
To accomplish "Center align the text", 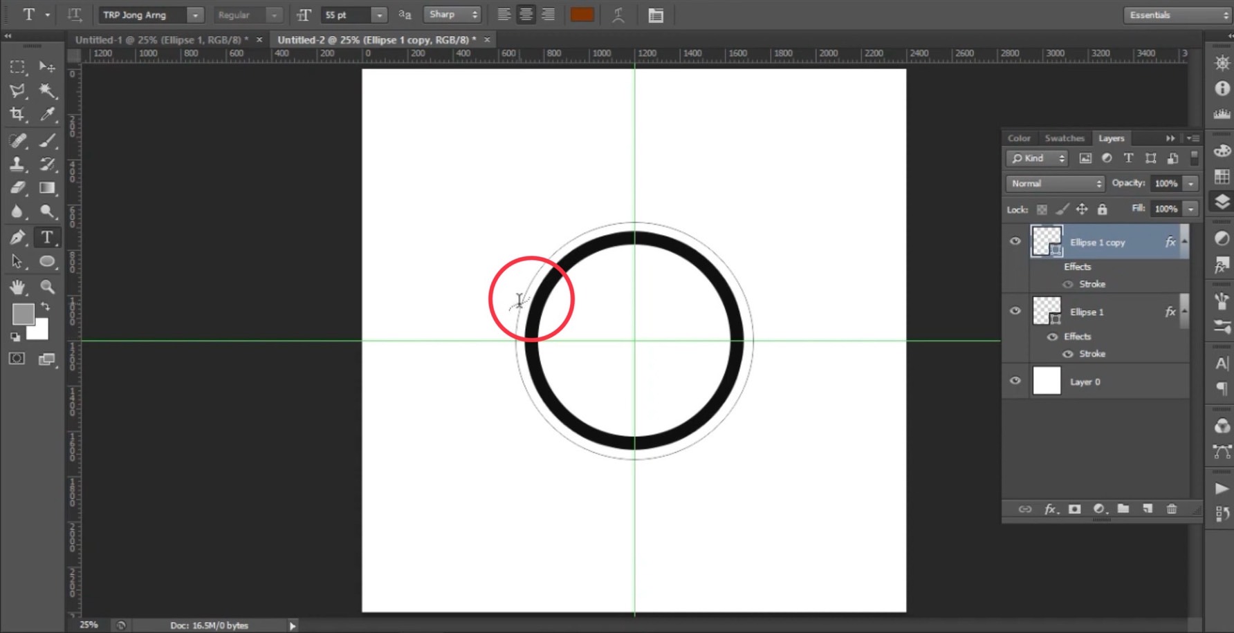I will pyautogui.click(x=526, y=15).
